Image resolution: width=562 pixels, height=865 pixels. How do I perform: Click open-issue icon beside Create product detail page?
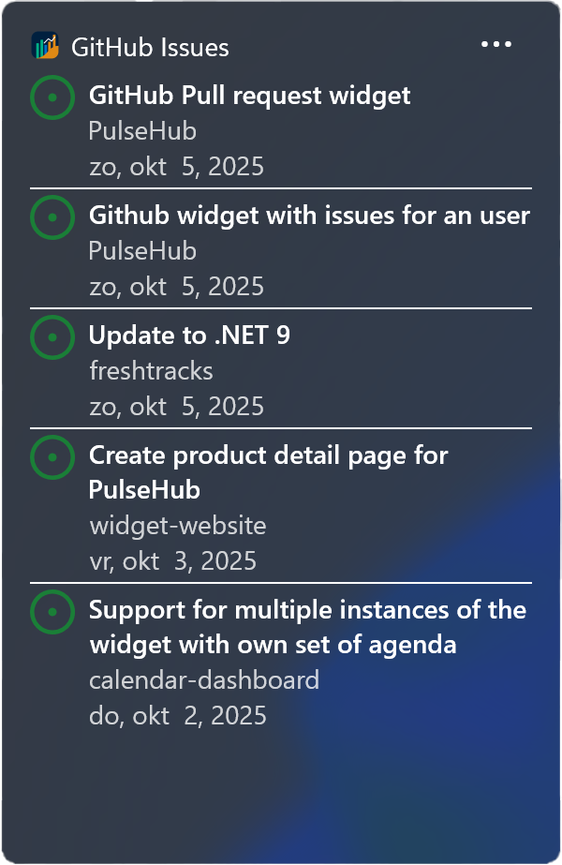(52, 456)
